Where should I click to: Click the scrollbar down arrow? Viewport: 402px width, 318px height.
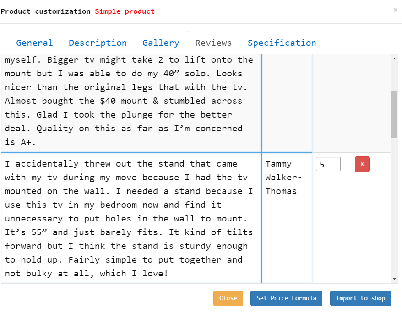coord(394,279)
